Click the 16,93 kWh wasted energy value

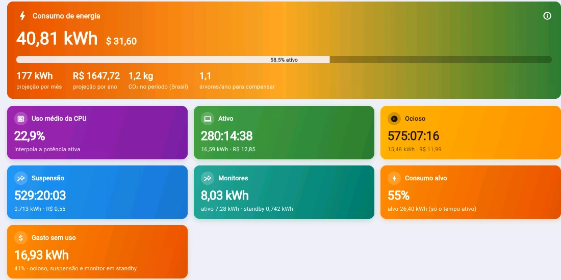pyautogui.click(x=41, y=256)
